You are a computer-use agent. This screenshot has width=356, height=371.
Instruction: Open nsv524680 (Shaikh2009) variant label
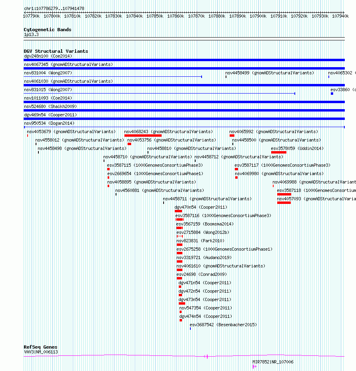(50, 106)
